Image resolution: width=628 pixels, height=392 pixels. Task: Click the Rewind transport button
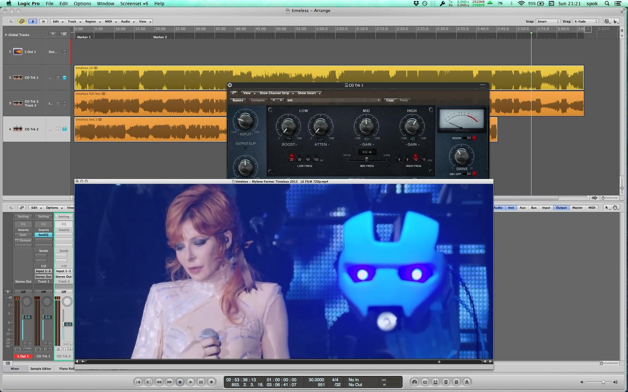pos(159,382)
